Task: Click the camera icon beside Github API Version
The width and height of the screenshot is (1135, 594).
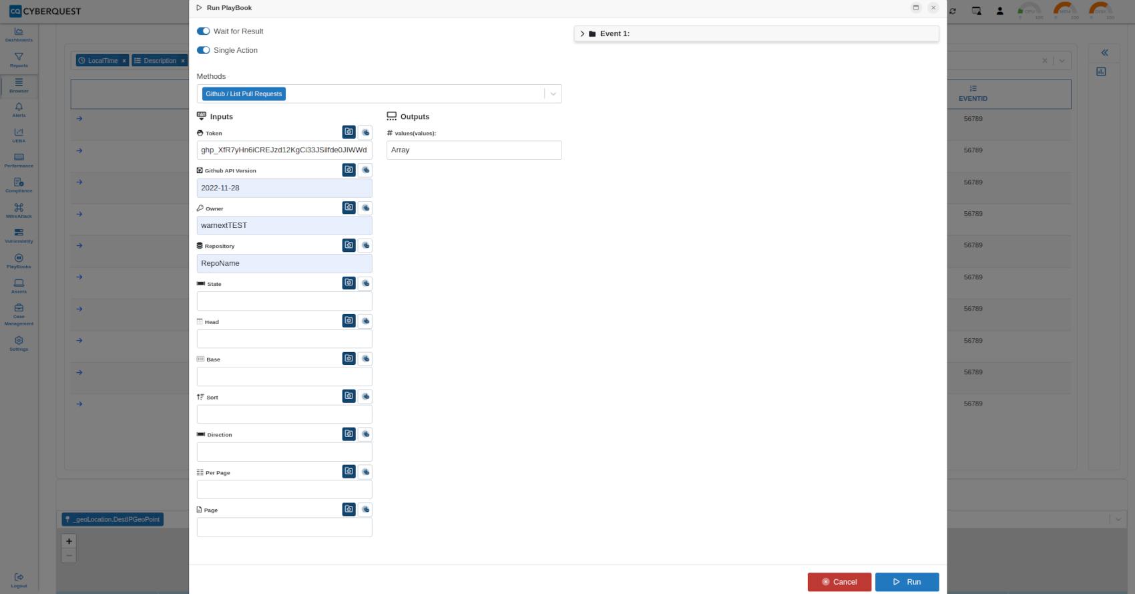Action: click(x=349, y=170)
